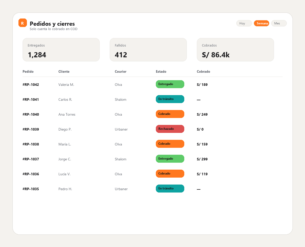Screen dimensions: 305x247
Task: Open order #RP-1035
Action: 31,189
